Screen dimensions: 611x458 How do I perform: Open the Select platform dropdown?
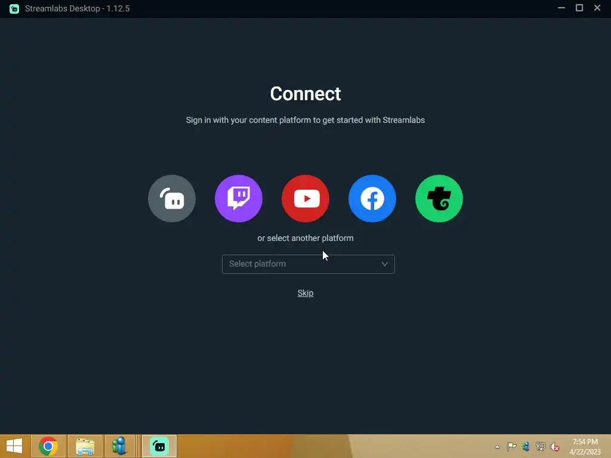click(x=308, y=264)
